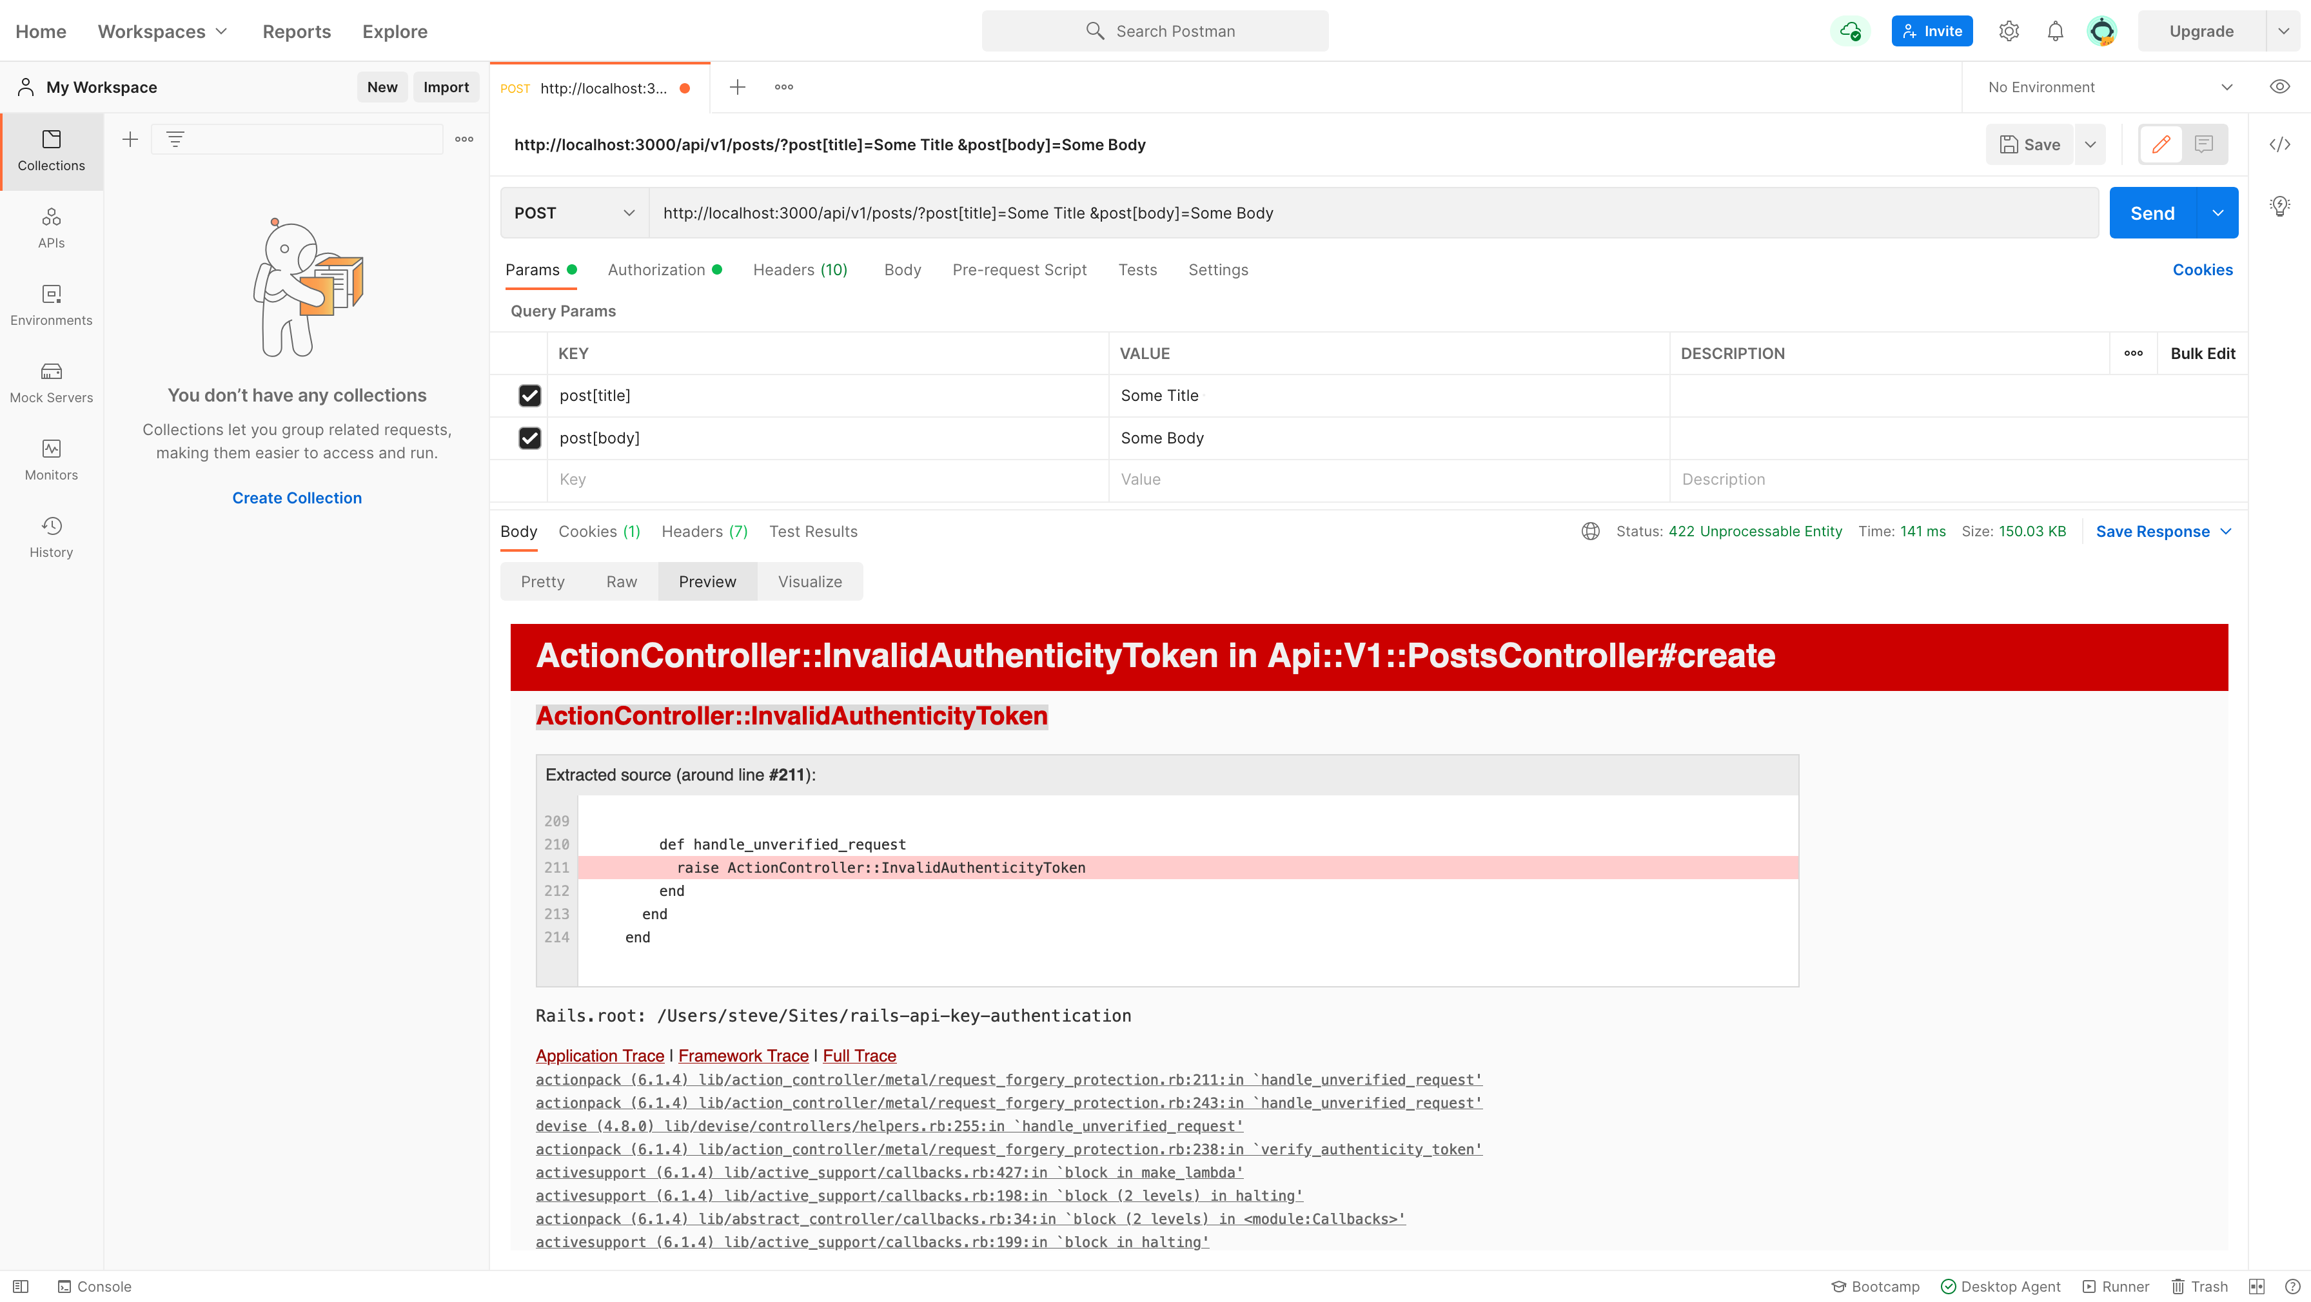Viewport: 2311px width, 1302px height.
Task: Show response Headers (7) tab
Action: (704, 532)
